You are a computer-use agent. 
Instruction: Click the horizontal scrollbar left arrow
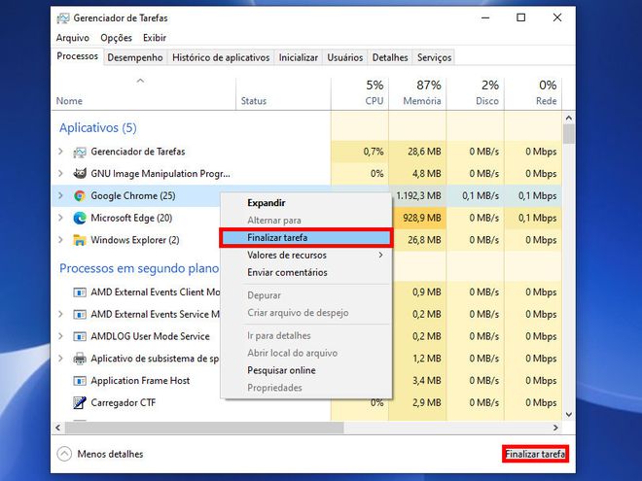click(x=57, y=428)
